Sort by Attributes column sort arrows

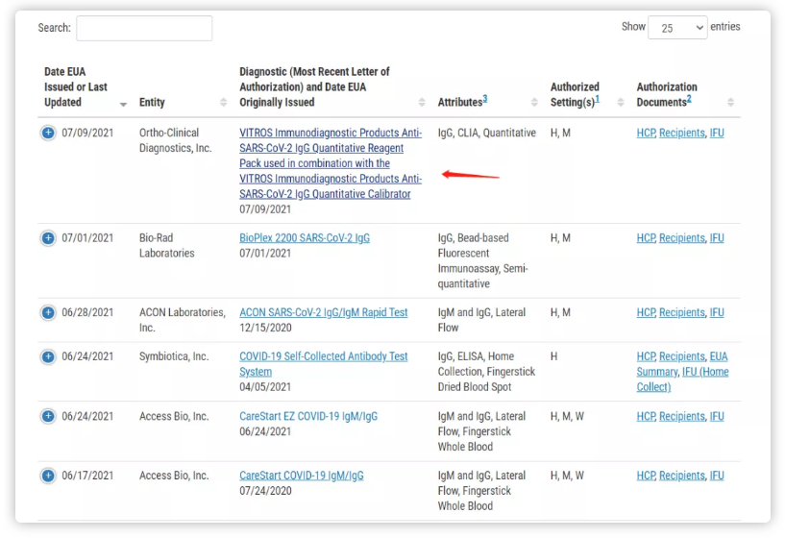(534, 102)
